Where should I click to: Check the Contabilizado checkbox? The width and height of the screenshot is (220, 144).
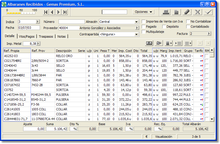pyautogui.click(x=188, y=27)
